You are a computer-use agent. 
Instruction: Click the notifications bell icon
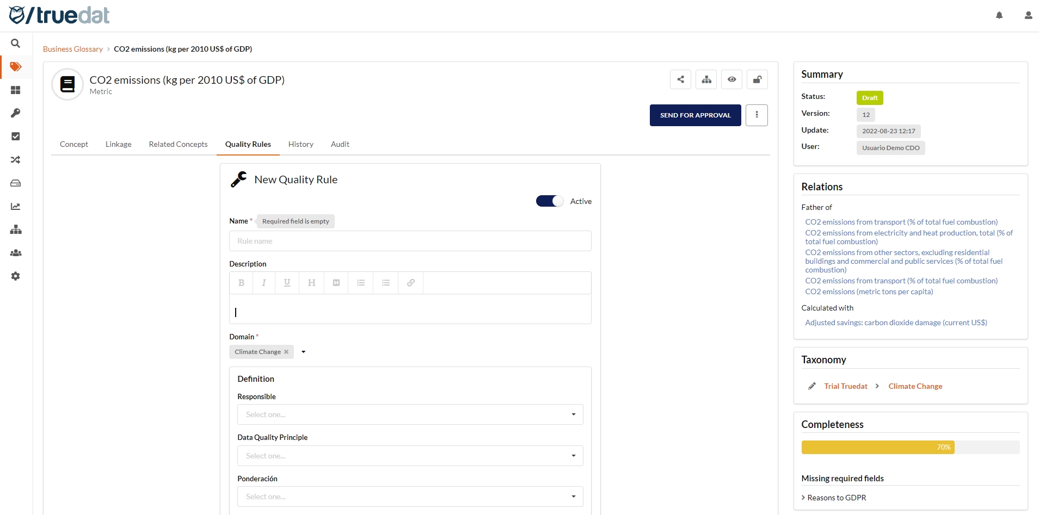pos(999,15)
